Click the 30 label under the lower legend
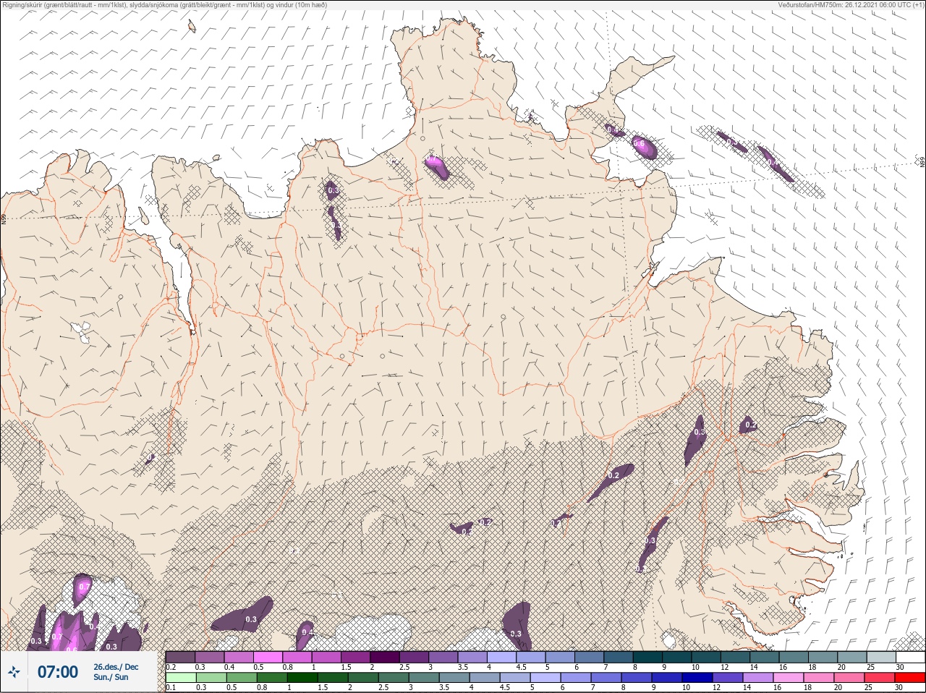The image size is (926, 693). tap(899, 688)
